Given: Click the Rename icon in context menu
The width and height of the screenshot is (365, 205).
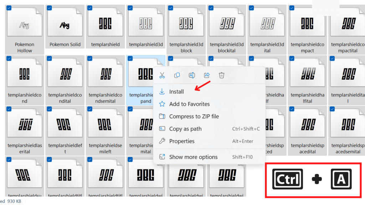Looking at the screenshot, I should coord(192,75).
